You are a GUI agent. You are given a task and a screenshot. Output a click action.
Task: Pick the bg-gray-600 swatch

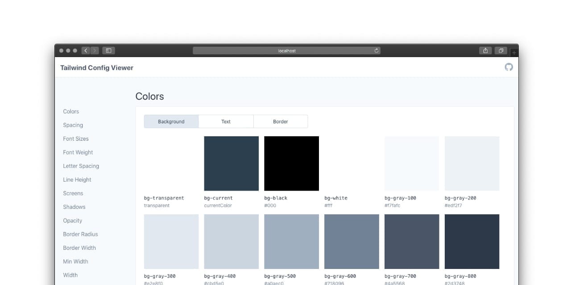352,241
